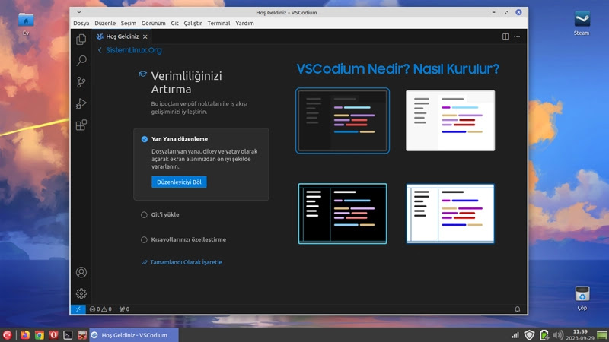This screenshot has width=609, height=342.
Task: Open the Accounts icon in activity bar
Action: pyautogui.click(x=81, y=272)
